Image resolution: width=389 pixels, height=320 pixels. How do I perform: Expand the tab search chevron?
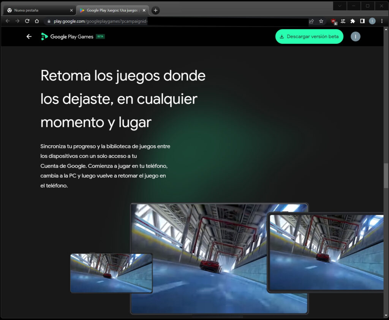pyautogui.click(x=340, y=6)
